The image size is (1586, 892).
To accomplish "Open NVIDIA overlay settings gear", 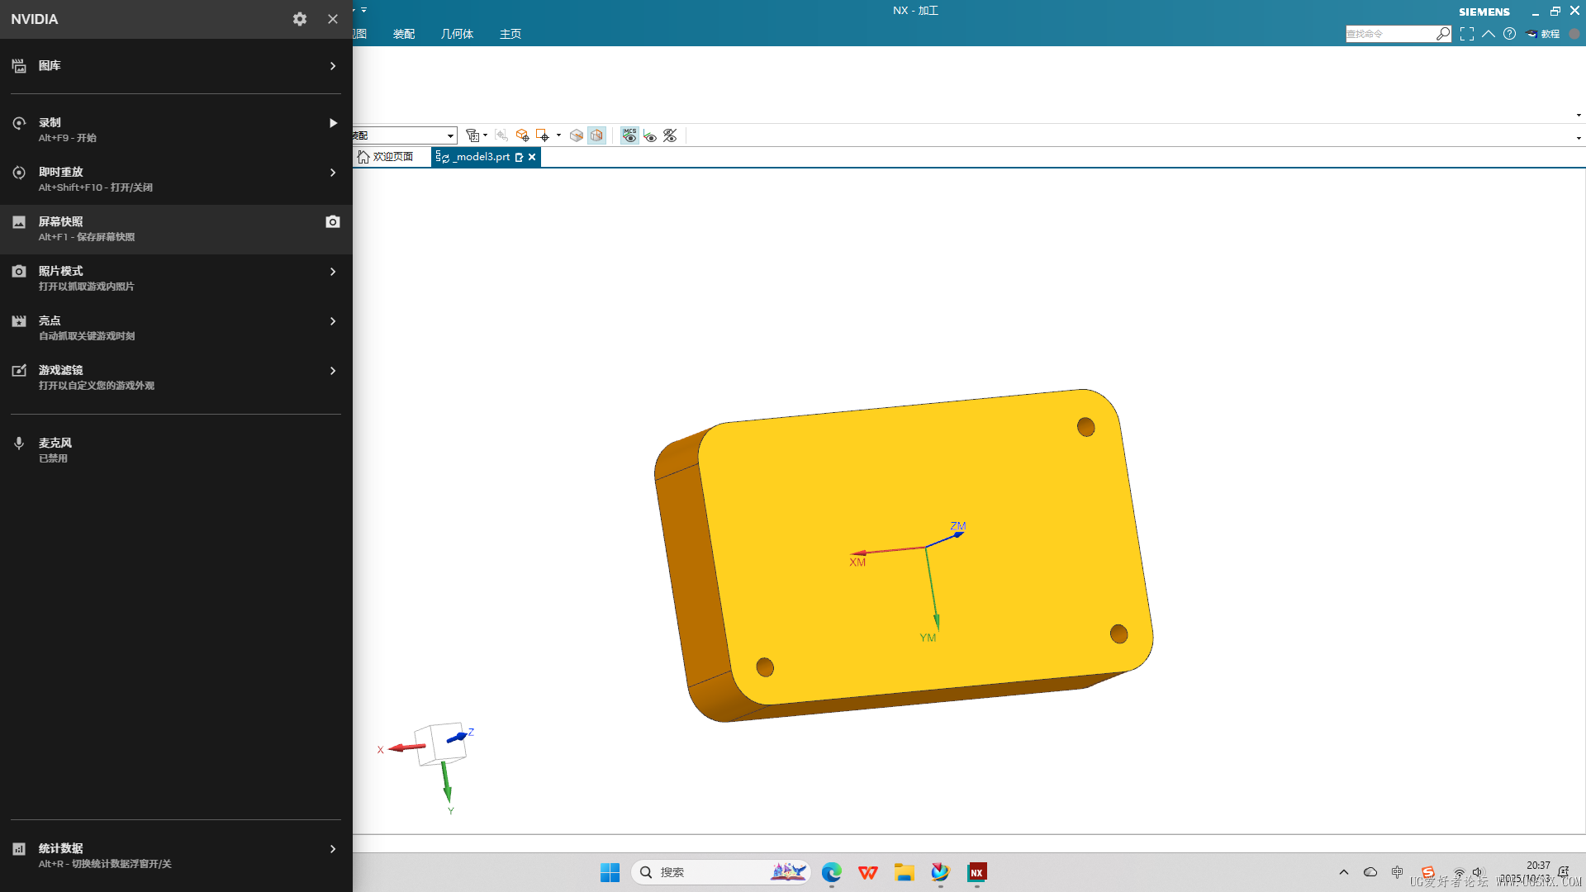I will click(300, 19).
